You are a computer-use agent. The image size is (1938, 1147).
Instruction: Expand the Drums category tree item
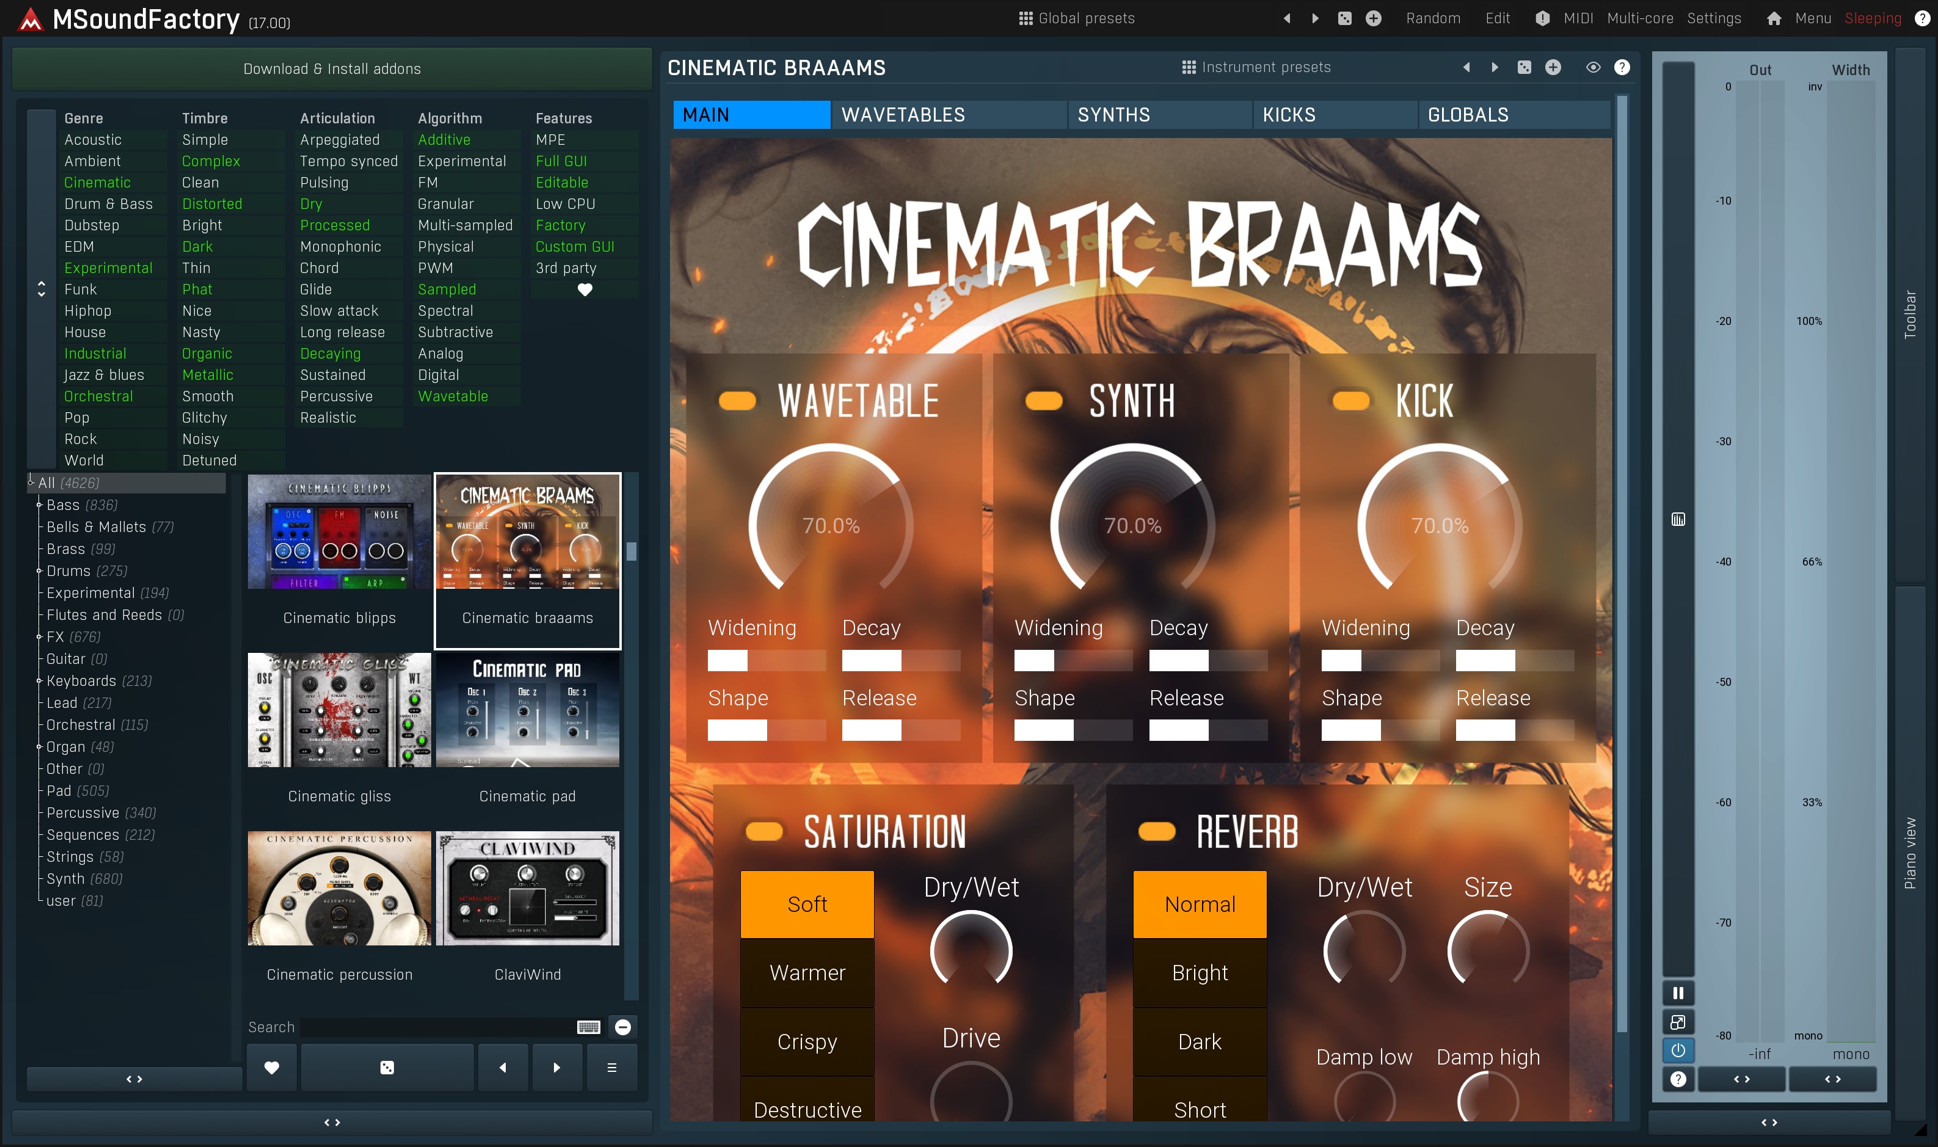pos(40,570)
